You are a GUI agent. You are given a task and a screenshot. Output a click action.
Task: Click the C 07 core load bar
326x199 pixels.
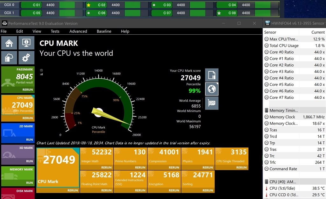click(202, 13)
